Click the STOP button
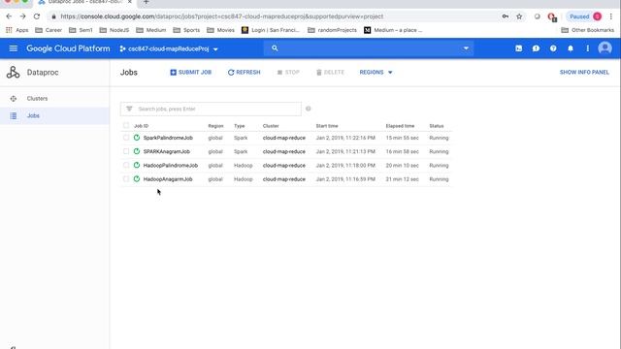The height and width of the screenshot is (349, 621). click(288, 73)
